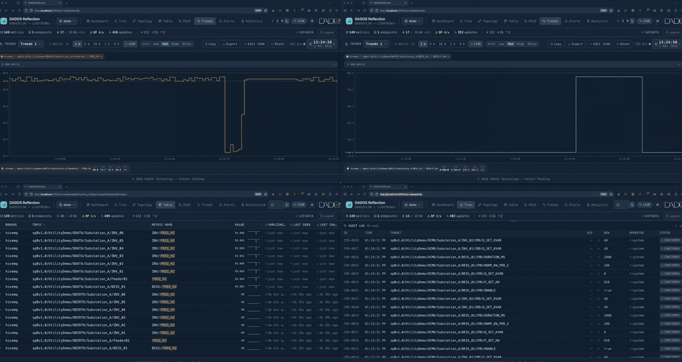The width and height of the screenshot is (682, 362).
Task: Switch to the P&ID tab in the Audit Log window
Action: [530, 205]
